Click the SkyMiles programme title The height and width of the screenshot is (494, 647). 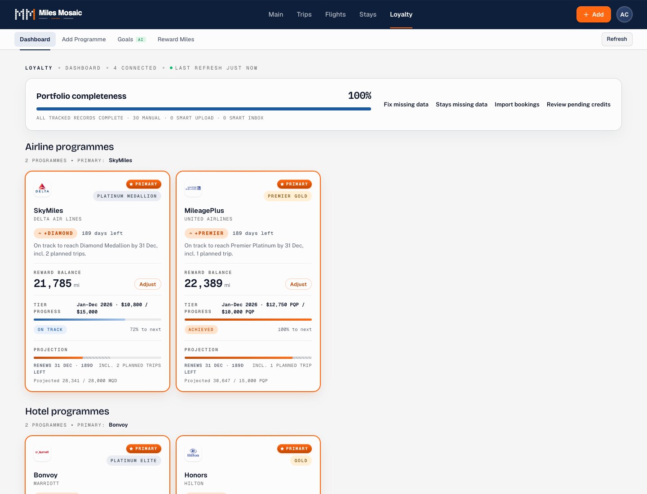pos(49,211)
